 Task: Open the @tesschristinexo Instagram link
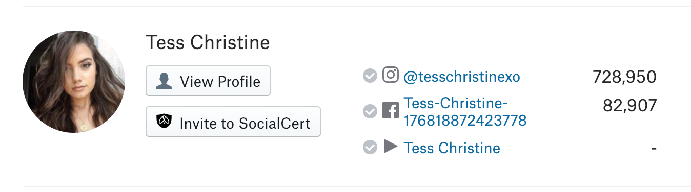point(462,77)
